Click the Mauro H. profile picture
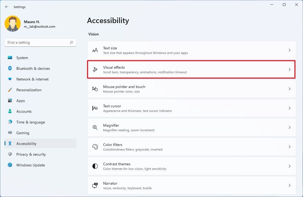The width and height of the screenshot is (303, 197). coord(13,24)
